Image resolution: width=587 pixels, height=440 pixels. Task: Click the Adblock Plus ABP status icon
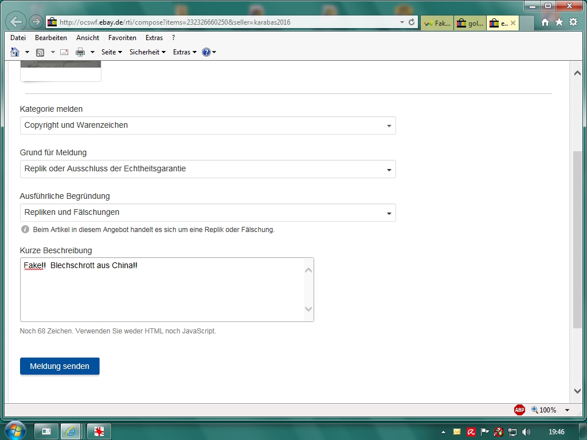pyautogui.click(x=519, y=410)
